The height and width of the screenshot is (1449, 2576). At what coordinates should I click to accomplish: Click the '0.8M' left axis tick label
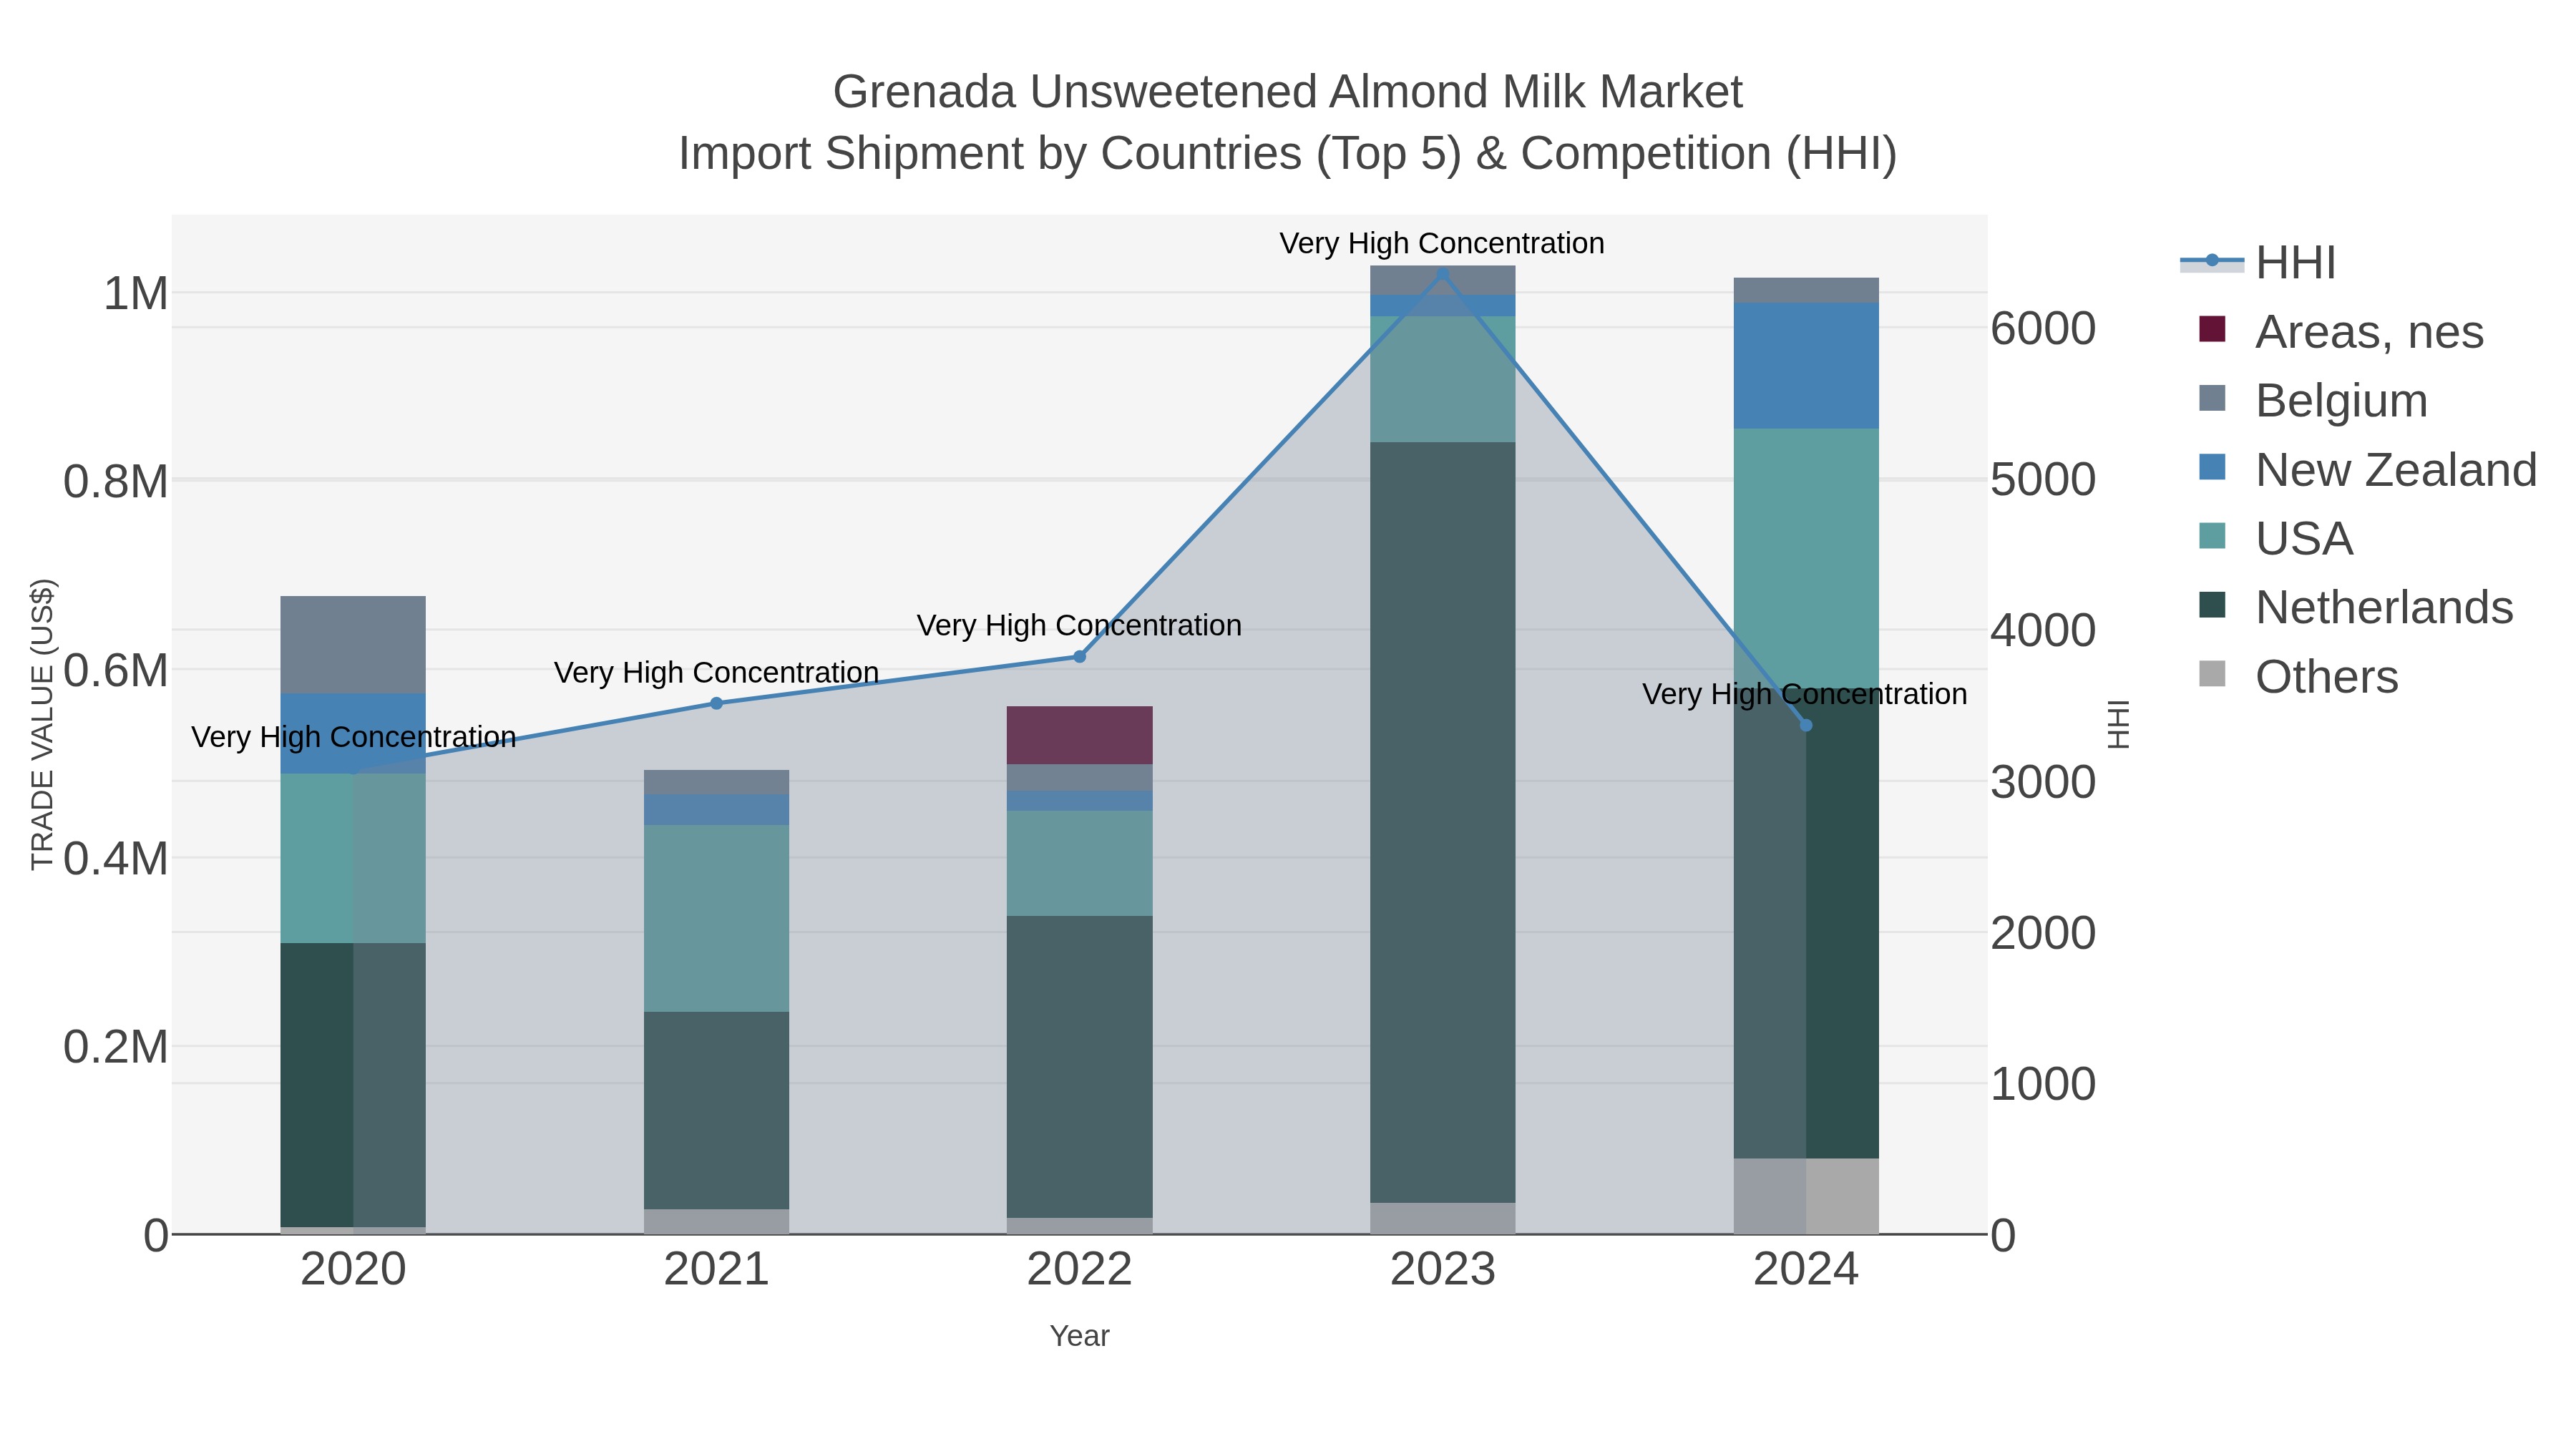click(x=116, y=482)
